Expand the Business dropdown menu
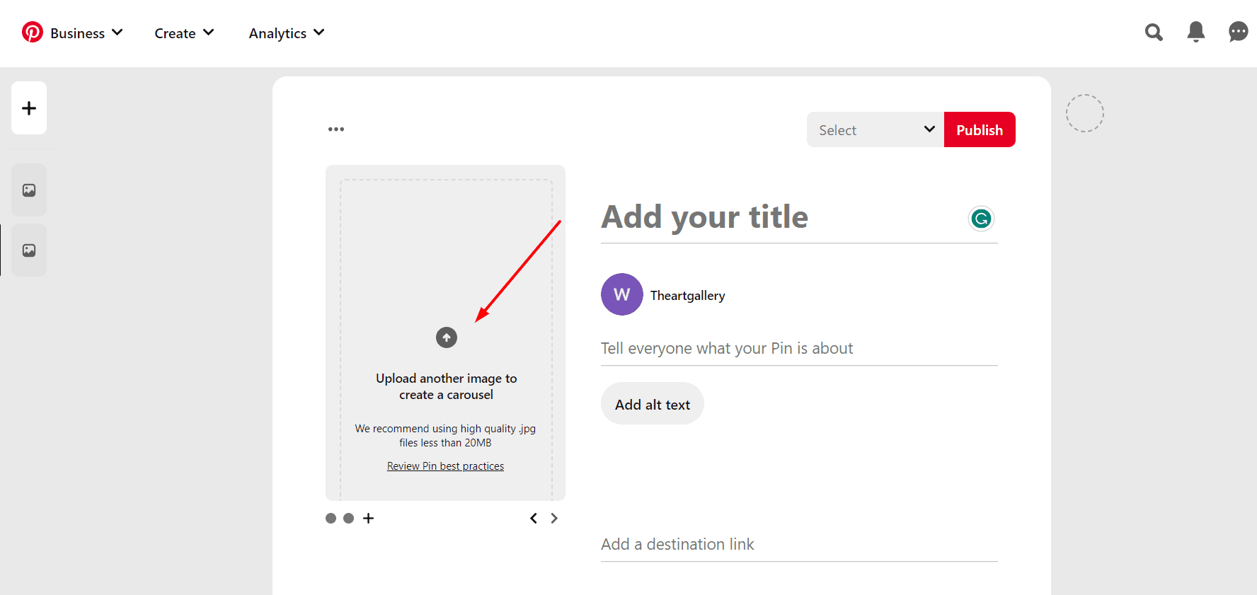The height and width of the screenshot is (595, 1257). (86, 33)
